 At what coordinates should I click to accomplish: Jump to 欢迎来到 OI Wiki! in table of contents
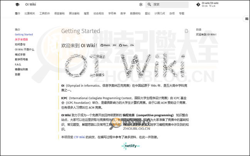tap(206, 34)
